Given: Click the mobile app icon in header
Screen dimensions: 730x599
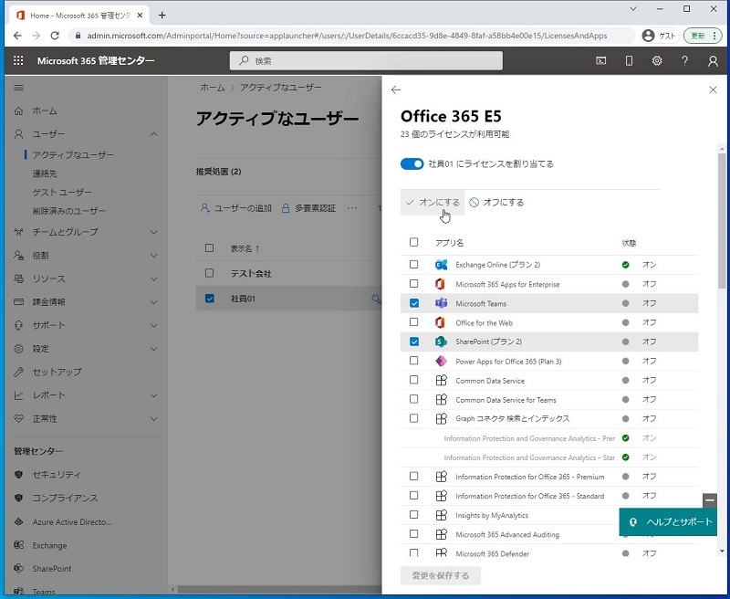Looking at the screenshot, I should pyautogui.click(x=629, y=60).
